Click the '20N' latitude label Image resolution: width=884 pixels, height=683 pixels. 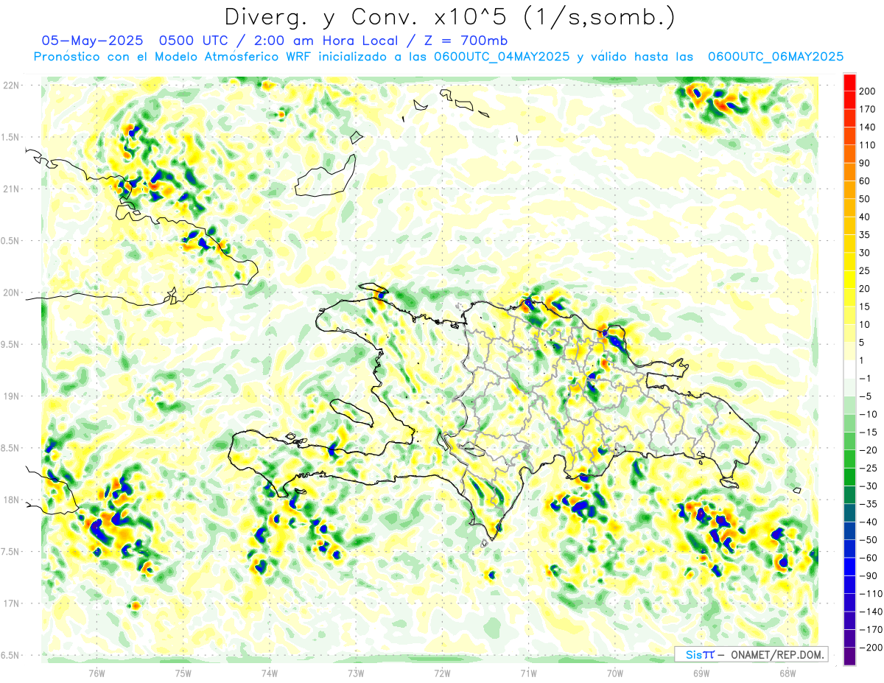[11, 293]
